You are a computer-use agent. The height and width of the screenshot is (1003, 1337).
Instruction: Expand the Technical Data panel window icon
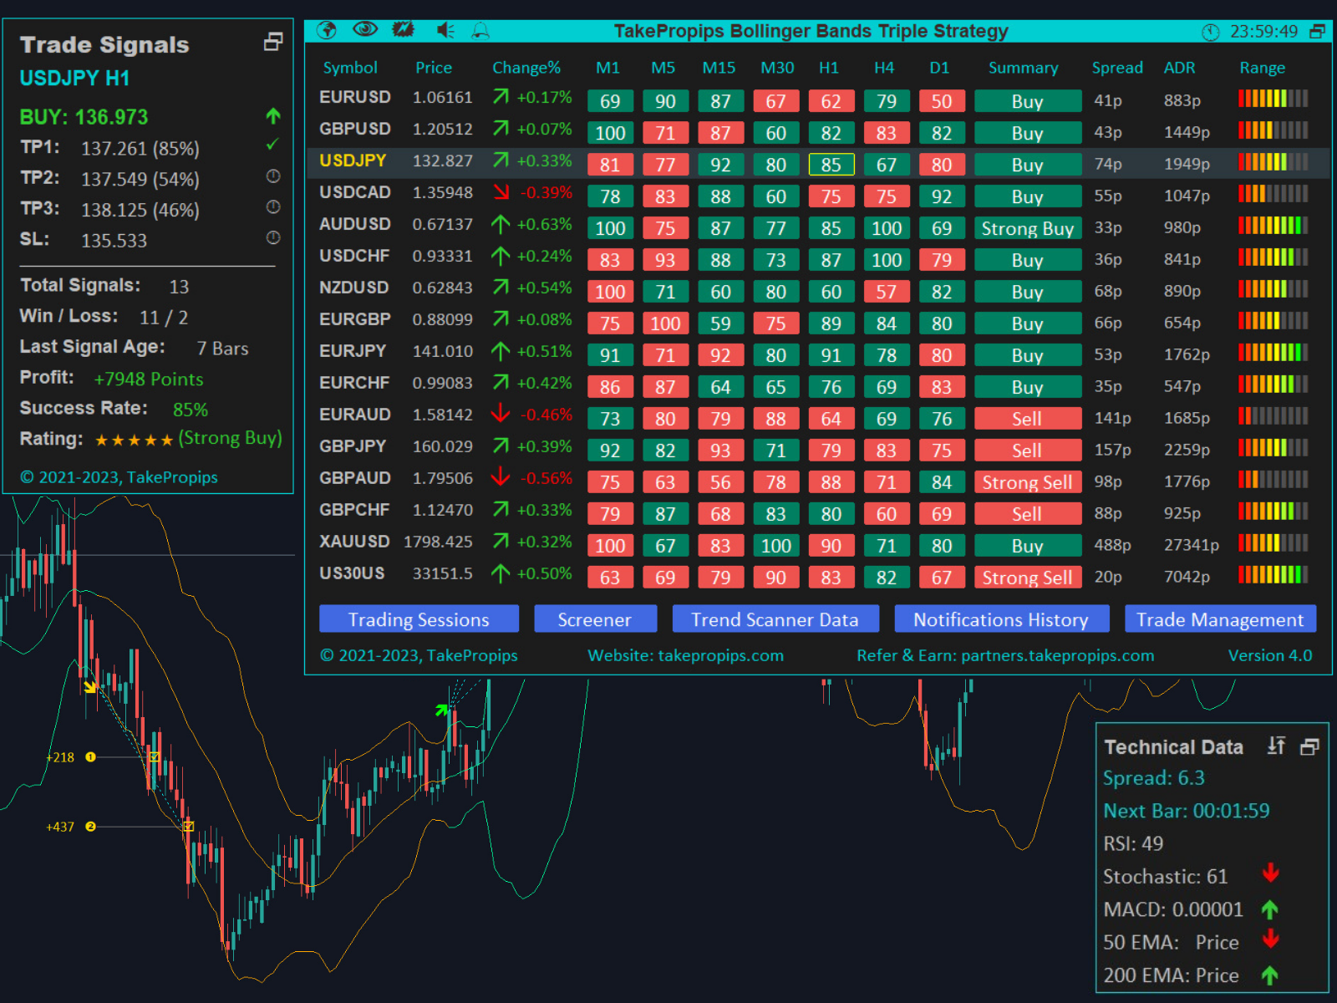(1309, 746)
